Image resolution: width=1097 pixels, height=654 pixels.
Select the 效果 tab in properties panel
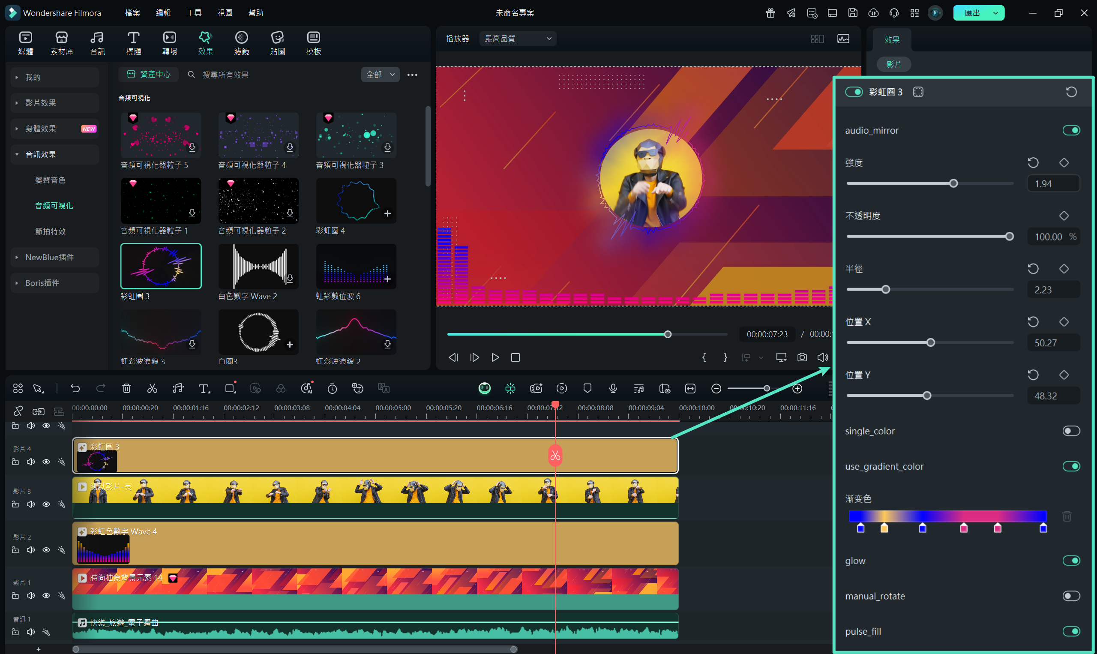[892, 40]
